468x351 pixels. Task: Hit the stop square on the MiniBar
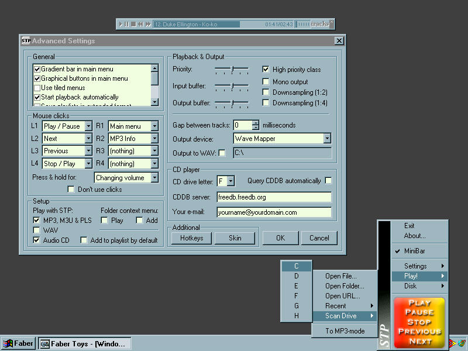[x=133, y=24]
